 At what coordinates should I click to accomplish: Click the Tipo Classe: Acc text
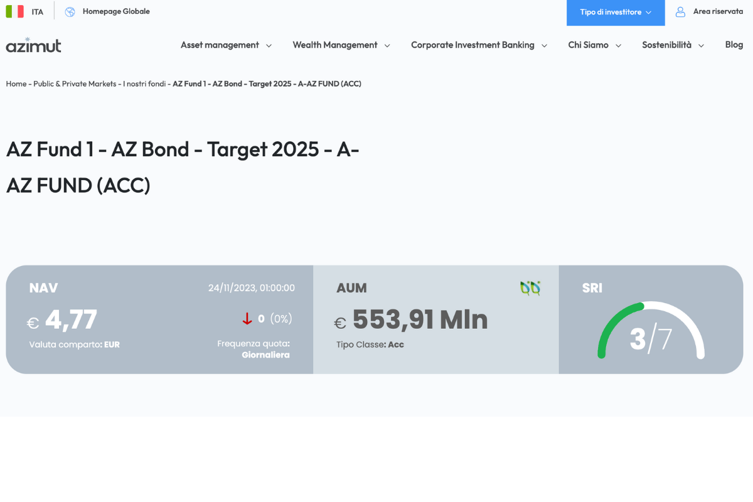370,344
